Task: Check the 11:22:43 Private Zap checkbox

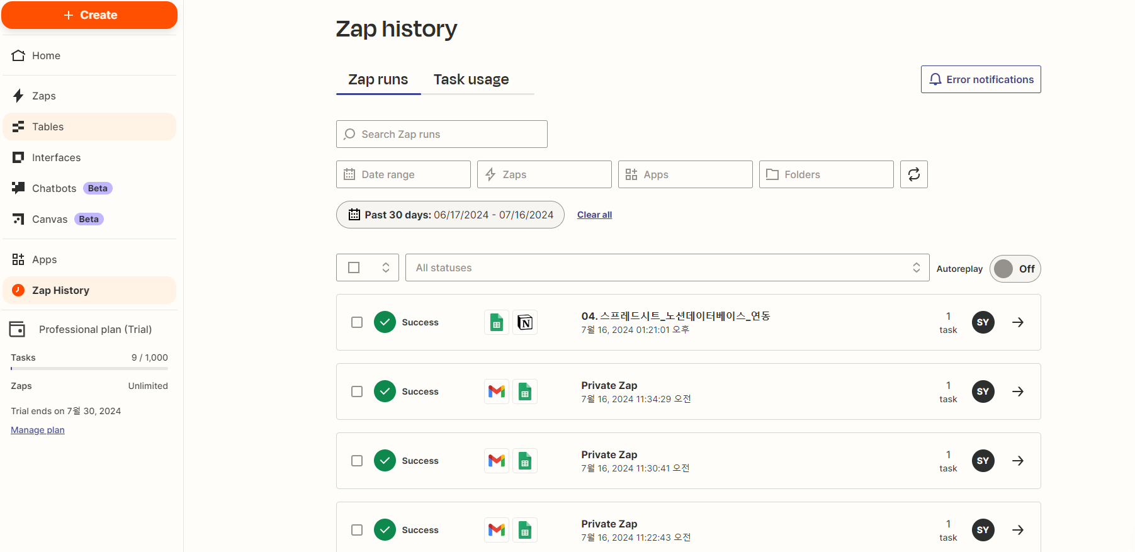Action: 357,530
